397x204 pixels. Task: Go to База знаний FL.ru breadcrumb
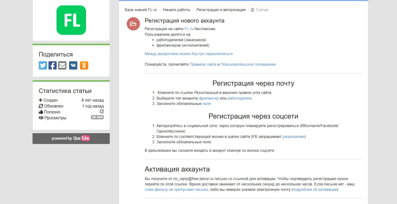(x=141, y=10)
